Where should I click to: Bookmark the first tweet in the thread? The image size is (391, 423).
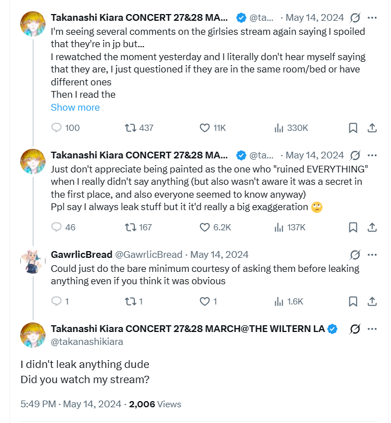[x=353, y=128]
